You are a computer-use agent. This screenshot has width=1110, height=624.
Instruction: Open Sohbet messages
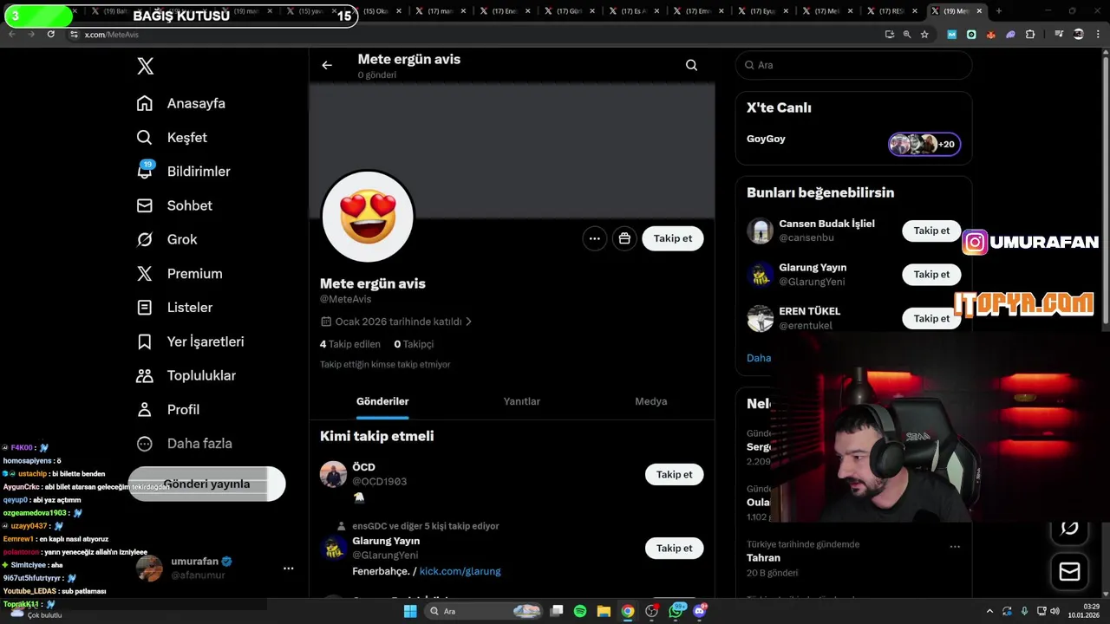coord(174,205)
